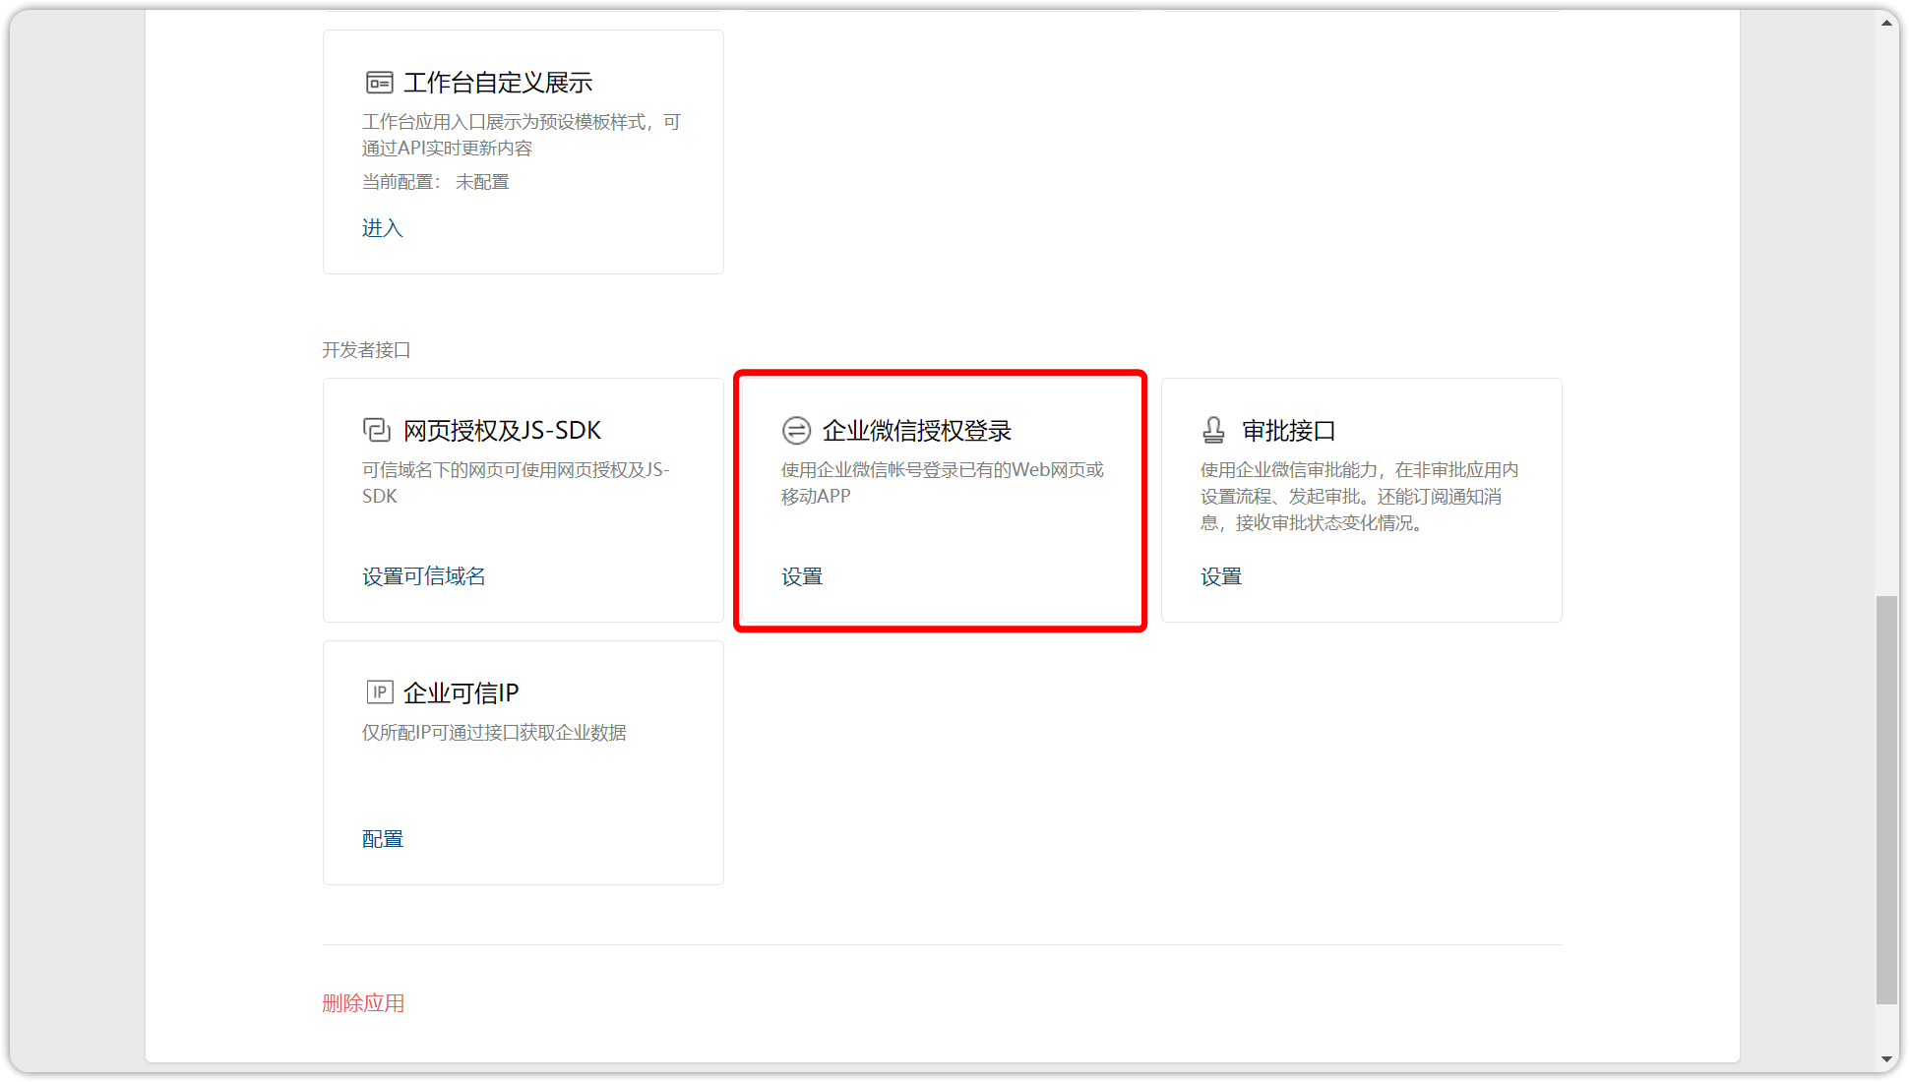Click 设置可信域名 link
This screenshot has height=1082, width=1909.
tap(424, 576)
